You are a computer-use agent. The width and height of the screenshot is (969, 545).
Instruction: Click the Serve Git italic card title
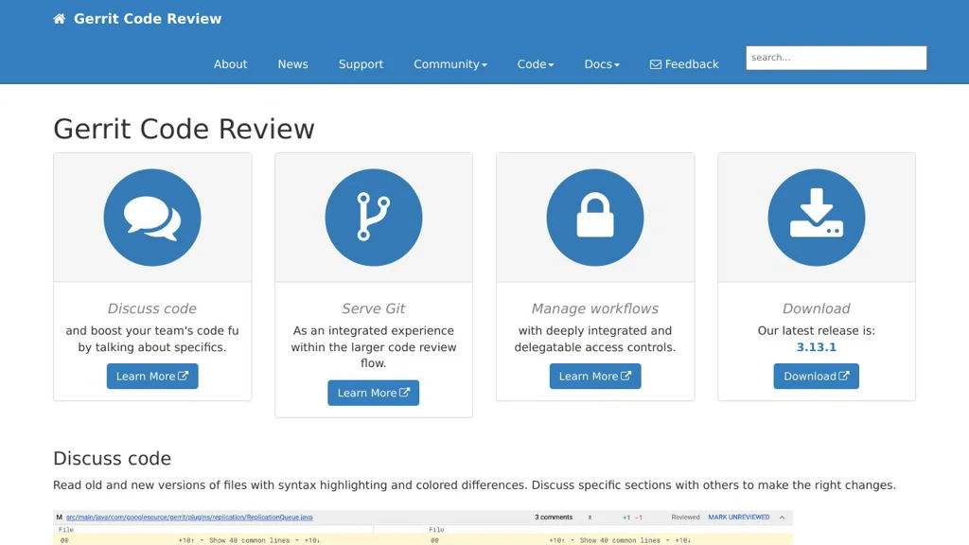click(x=373, y=308)
